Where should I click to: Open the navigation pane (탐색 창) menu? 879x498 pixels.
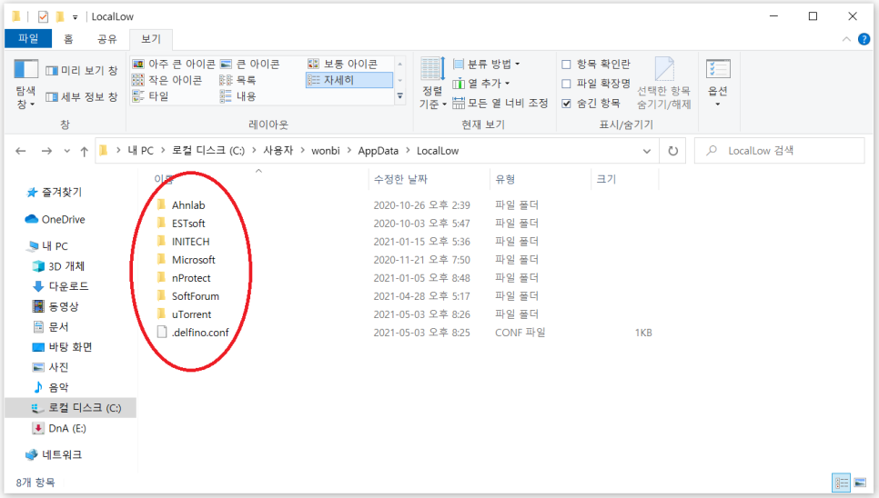(25, 84)
